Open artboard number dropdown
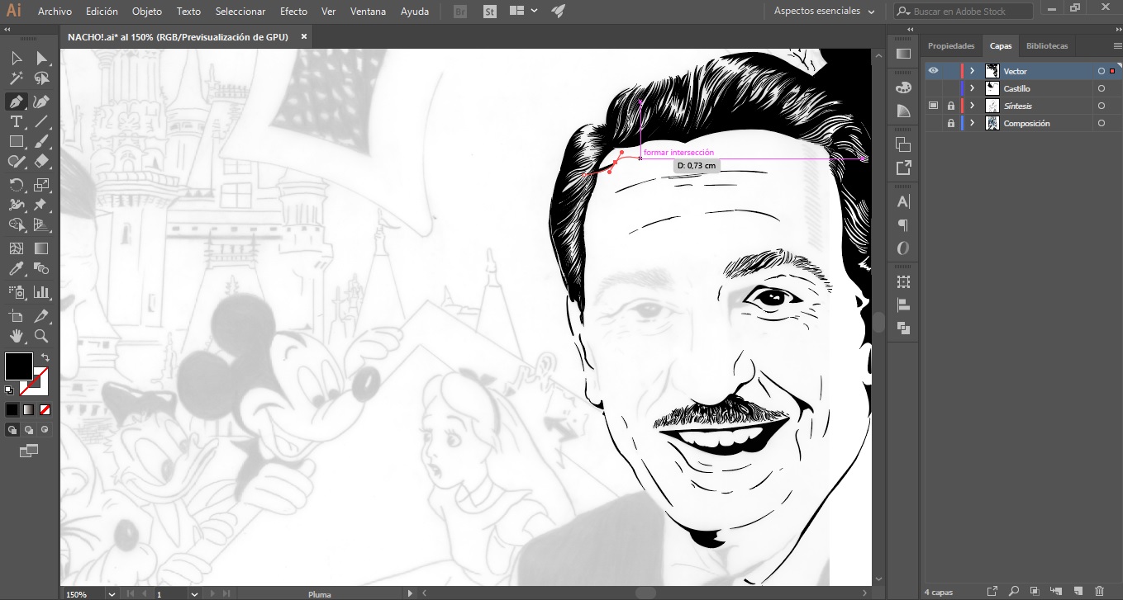Screen dimensions: 1123x600 click(x=193, y=593)
